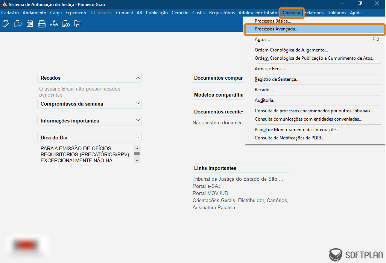Choose Ordem Cronológica de Julgamento...

coord(314,50)
